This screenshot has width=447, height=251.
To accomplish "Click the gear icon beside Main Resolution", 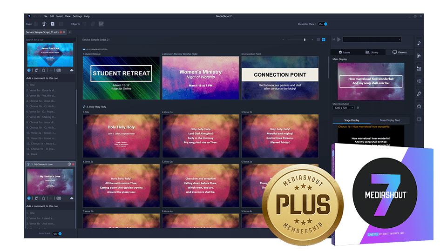I will click(x=358, y=108).
